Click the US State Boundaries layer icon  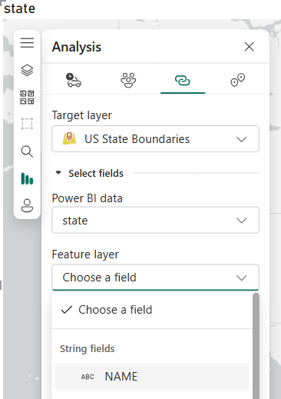[x=69, y=138]
